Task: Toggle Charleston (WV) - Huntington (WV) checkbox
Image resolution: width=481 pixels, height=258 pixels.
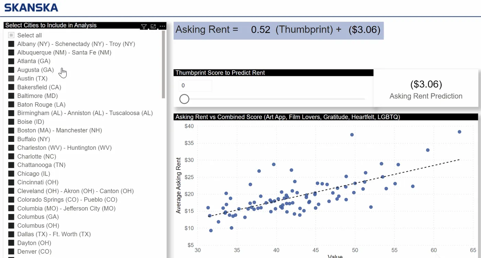Action: pos(11,148)
